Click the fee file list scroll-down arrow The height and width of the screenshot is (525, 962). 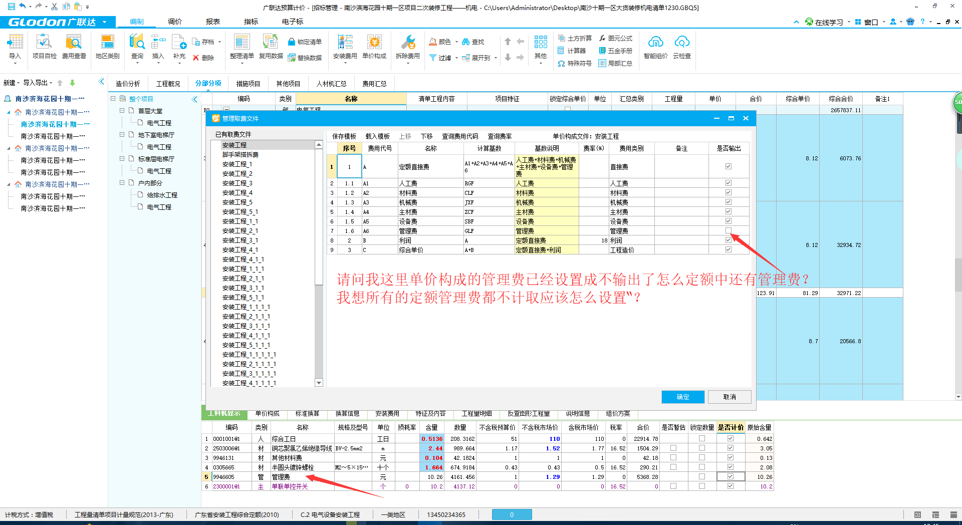pyautogui.click(x=319, y=383)
